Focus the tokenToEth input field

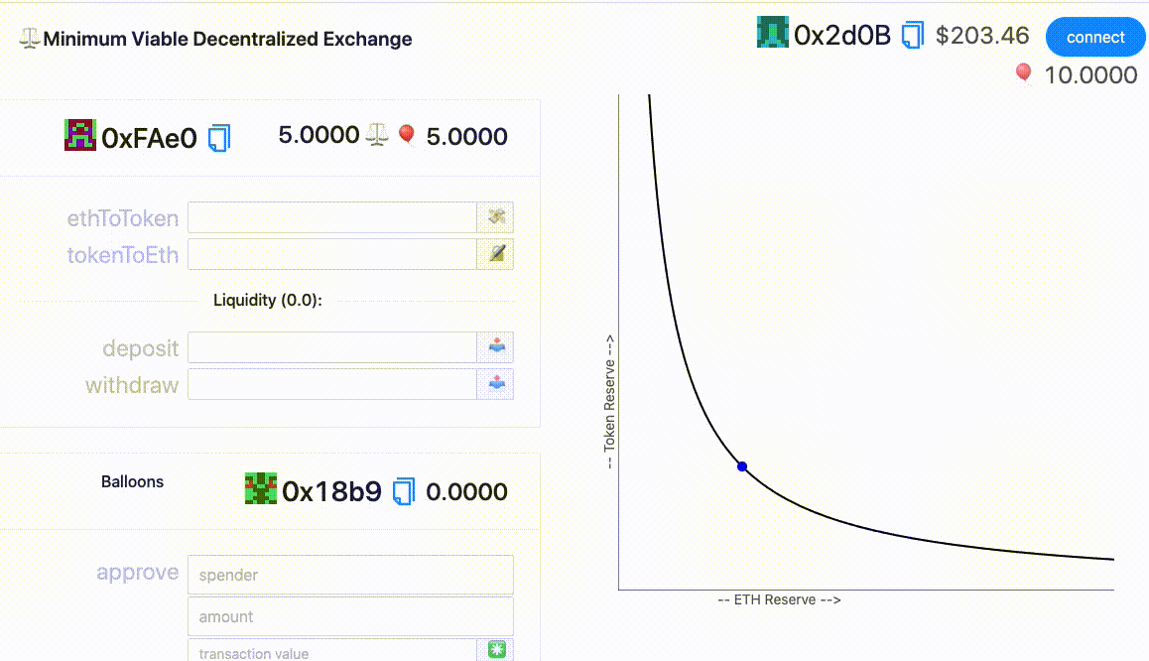(x=332, y=254)
